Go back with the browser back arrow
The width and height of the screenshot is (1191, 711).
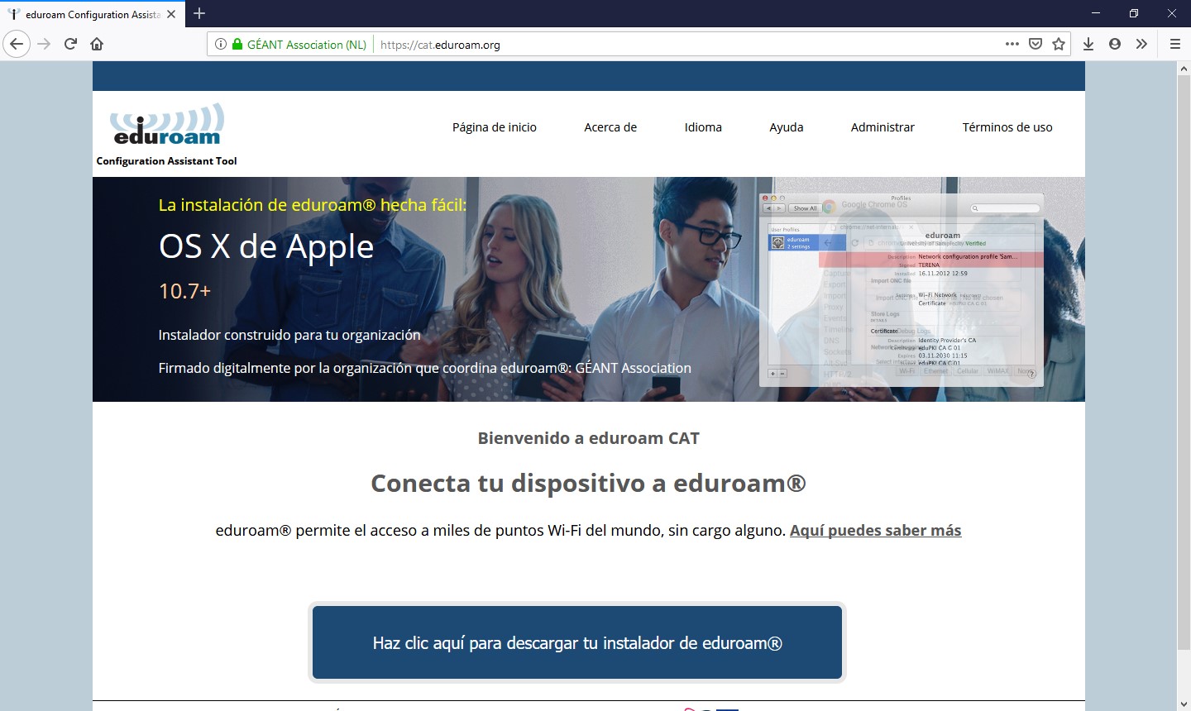17,44
